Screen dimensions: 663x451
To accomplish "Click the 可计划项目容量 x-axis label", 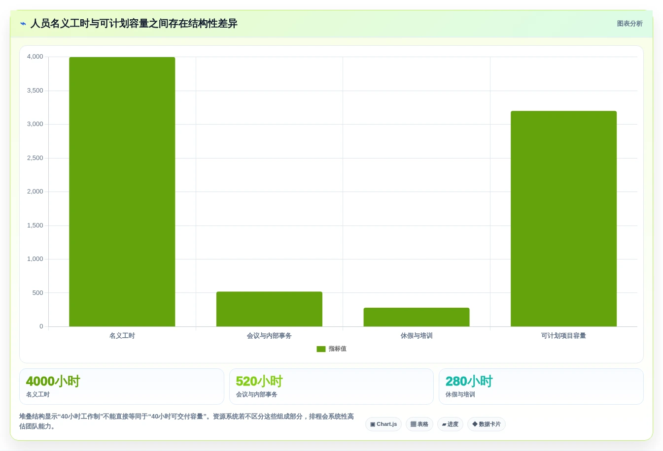I will click(563, 336).
